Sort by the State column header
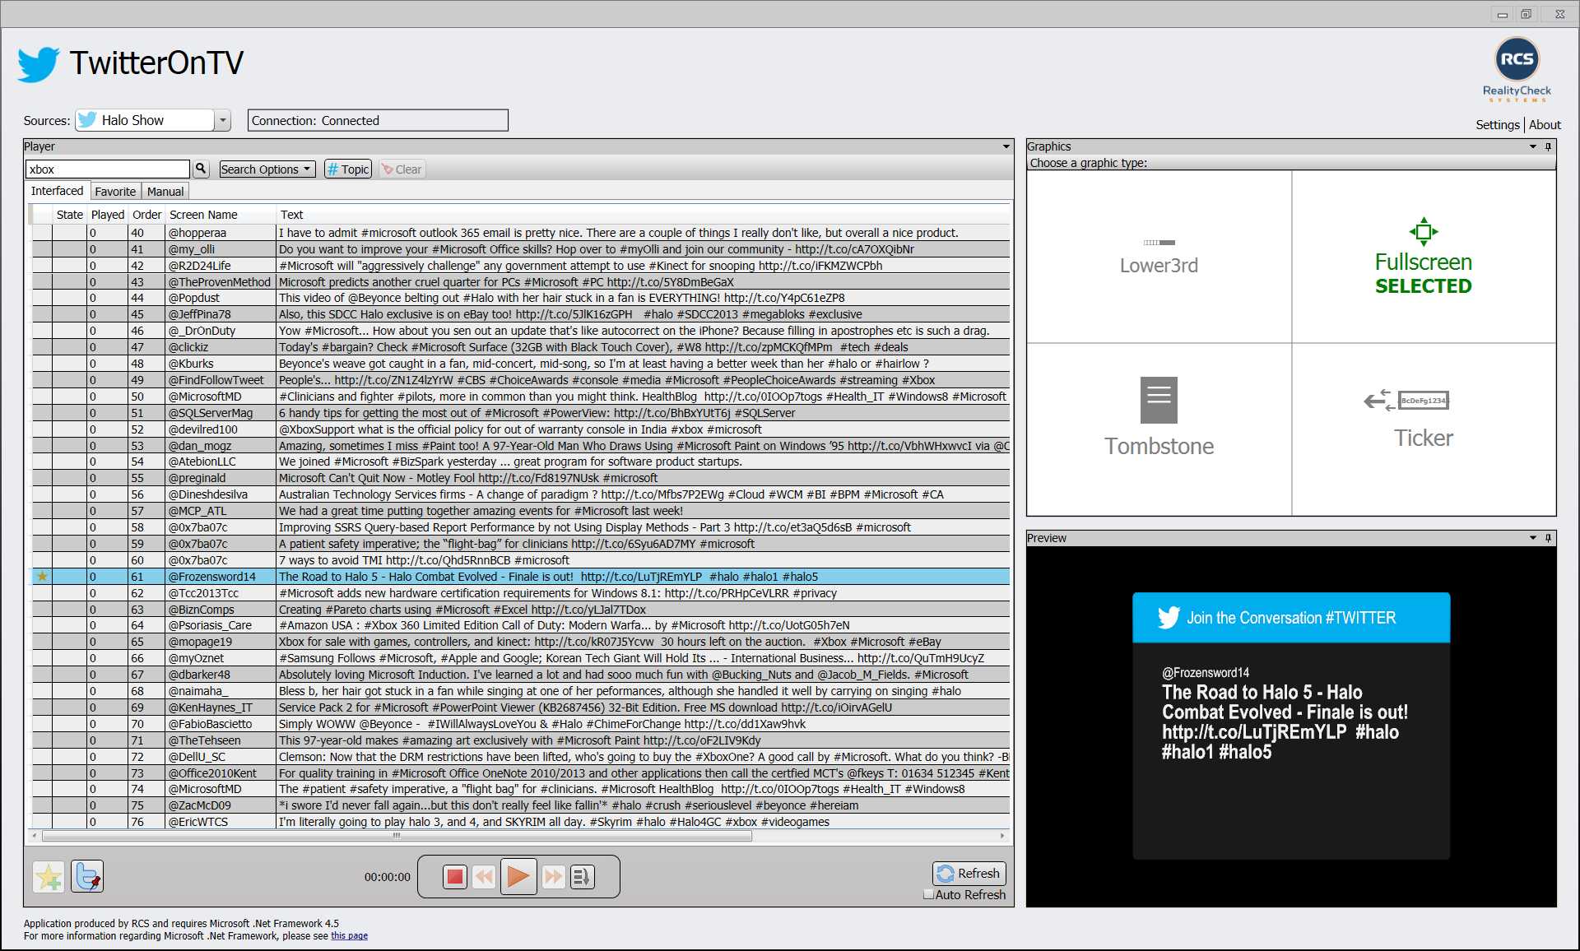This screenshot has width=1580, height=951. point(70,215)
